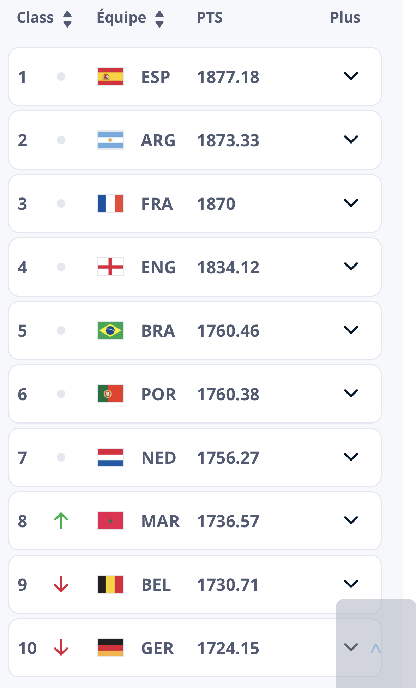
Task: Expand the FRA row details chevron
Action: pyautogui.click(x=351, y=203)
